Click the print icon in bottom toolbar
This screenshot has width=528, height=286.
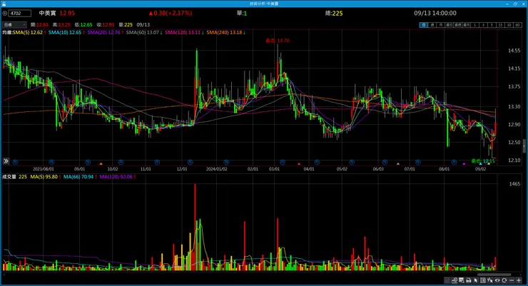[x=468, y=280]
